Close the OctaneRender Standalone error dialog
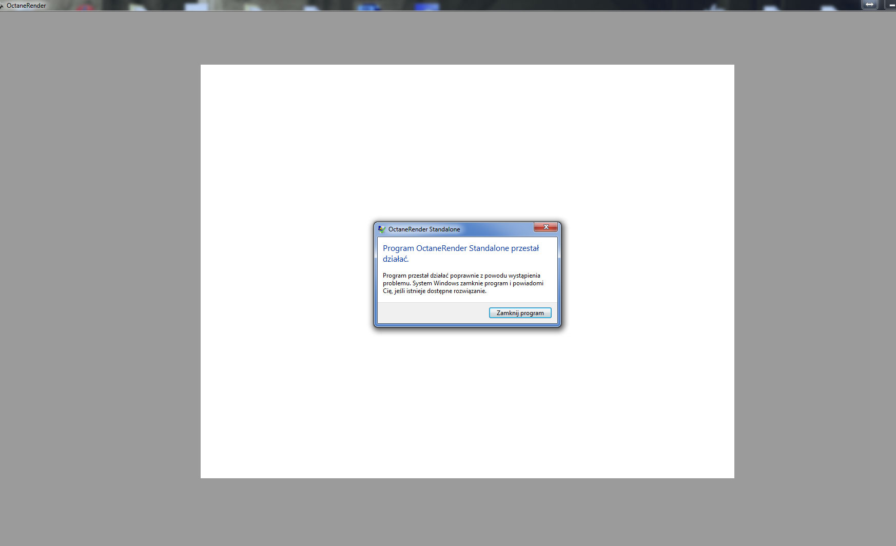The image size is (896, 546). coord(546,227)
